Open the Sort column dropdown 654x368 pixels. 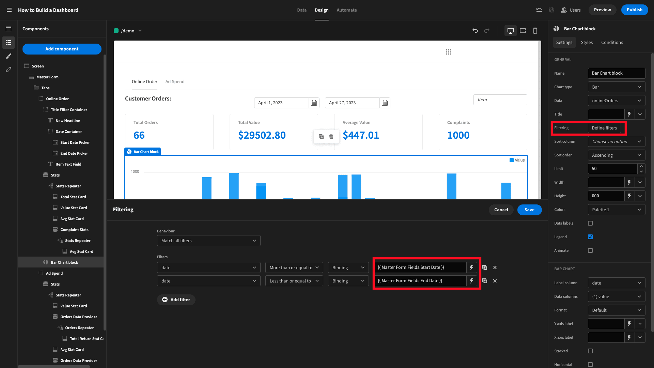pos(617,141)
